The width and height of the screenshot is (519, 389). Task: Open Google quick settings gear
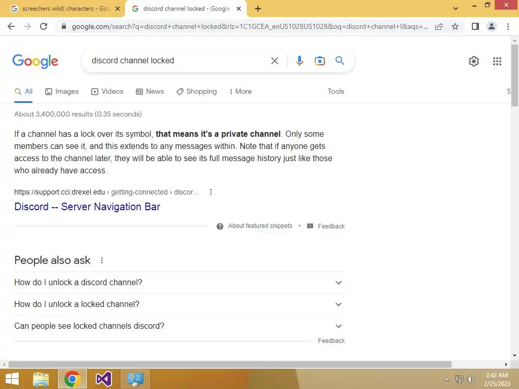pyautogui.click(x=474, y=61)
